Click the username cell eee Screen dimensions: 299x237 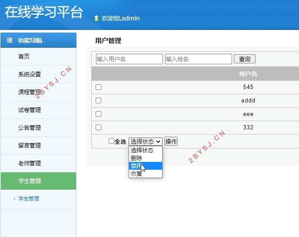click(248, 114)
